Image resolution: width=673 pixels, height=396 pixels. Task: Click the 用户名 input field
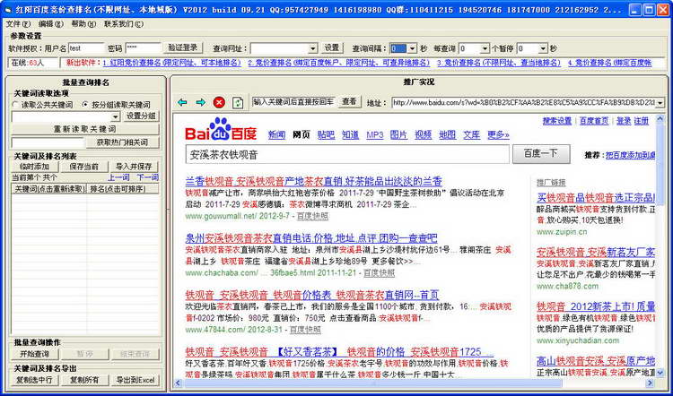click(86, 48)
